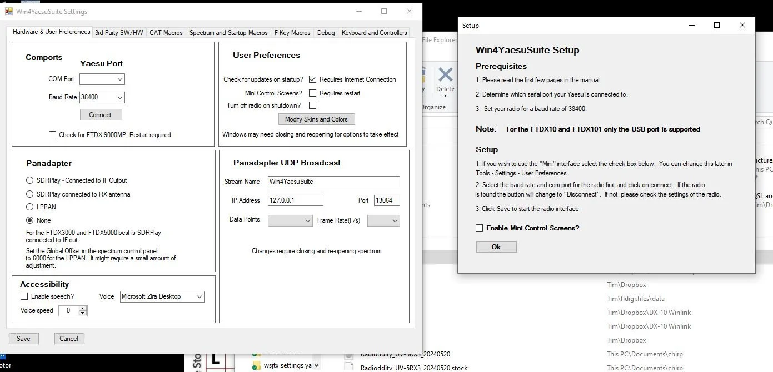The height and width of the screenshot is (372, 773).
Task: Click the wsjtx settings ya file entry
Action: (287, 365)
